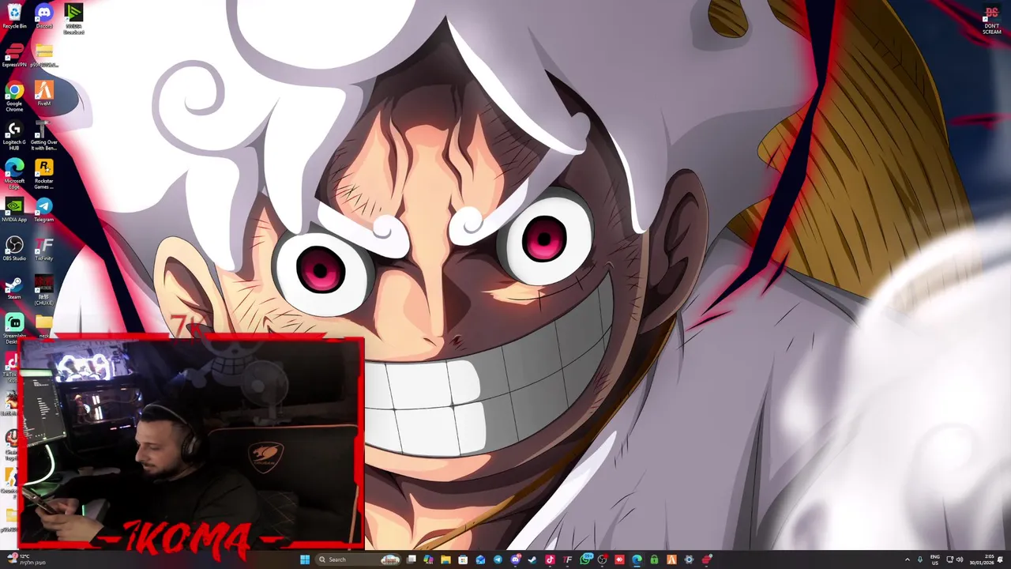This screenshot has height=569, width=1011.
Task: Select the CHUXIE game desktop icon
Action: pyautogui.click(x=44, y=290)
